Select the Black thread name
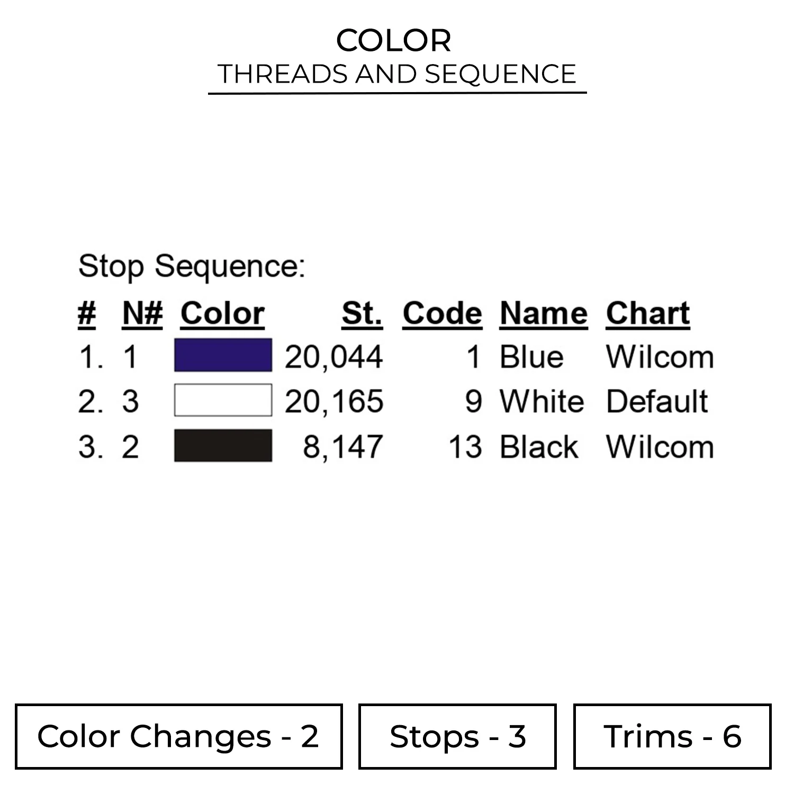Screen dimensions: 794x794 pos(539,447)
